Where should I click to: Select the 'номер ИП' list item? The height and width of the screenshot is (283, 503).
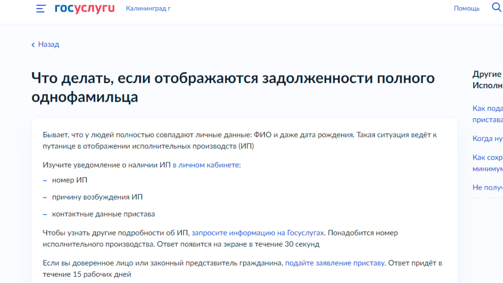point(70,180)
